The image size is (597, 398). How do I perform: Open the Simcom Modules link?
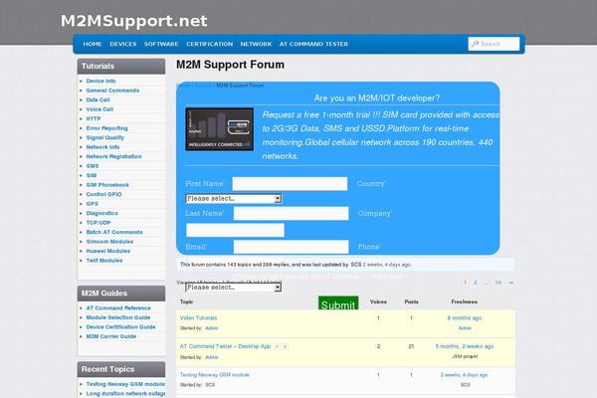coord(109,242)
